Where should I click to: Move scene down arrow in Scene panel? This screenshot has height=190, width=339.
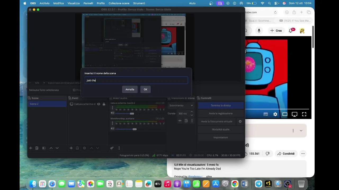point(57,148)
